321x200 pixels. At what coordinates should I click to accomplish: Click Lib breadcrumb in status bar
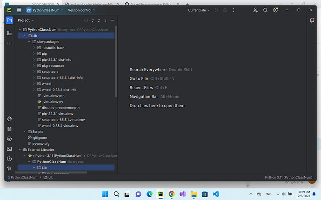tap(48, 177)
